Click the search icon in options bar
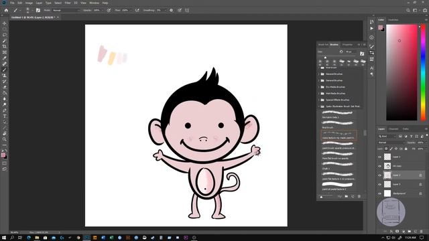Image resolution: width=429 pixels, height=241 pixels. pyautogui.click(x=408, y=11)
